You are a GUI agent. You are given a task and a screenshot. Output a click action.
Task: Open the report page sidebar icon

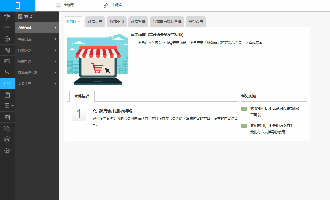[x=7, y=117]
